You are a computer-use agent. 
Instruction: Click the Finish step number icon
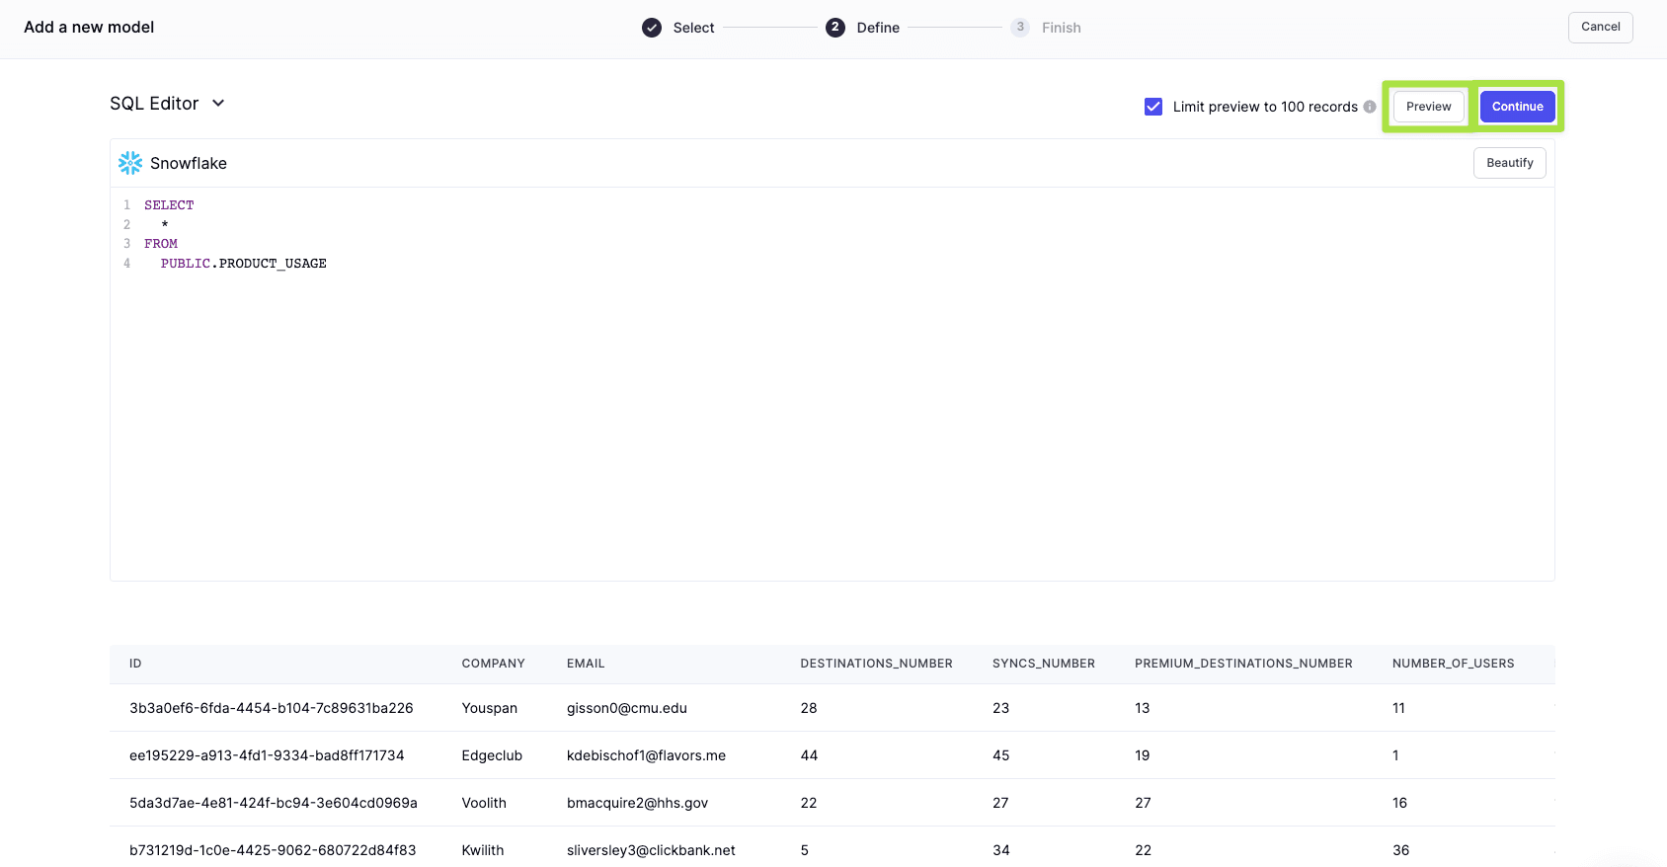coord(1020,28)
